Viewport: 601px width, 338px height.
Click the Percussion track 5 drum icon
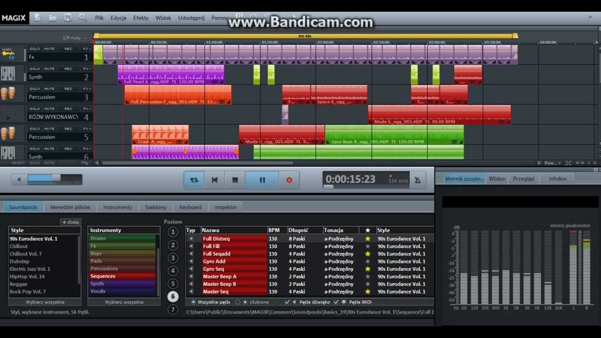click(x=8, y=134)
